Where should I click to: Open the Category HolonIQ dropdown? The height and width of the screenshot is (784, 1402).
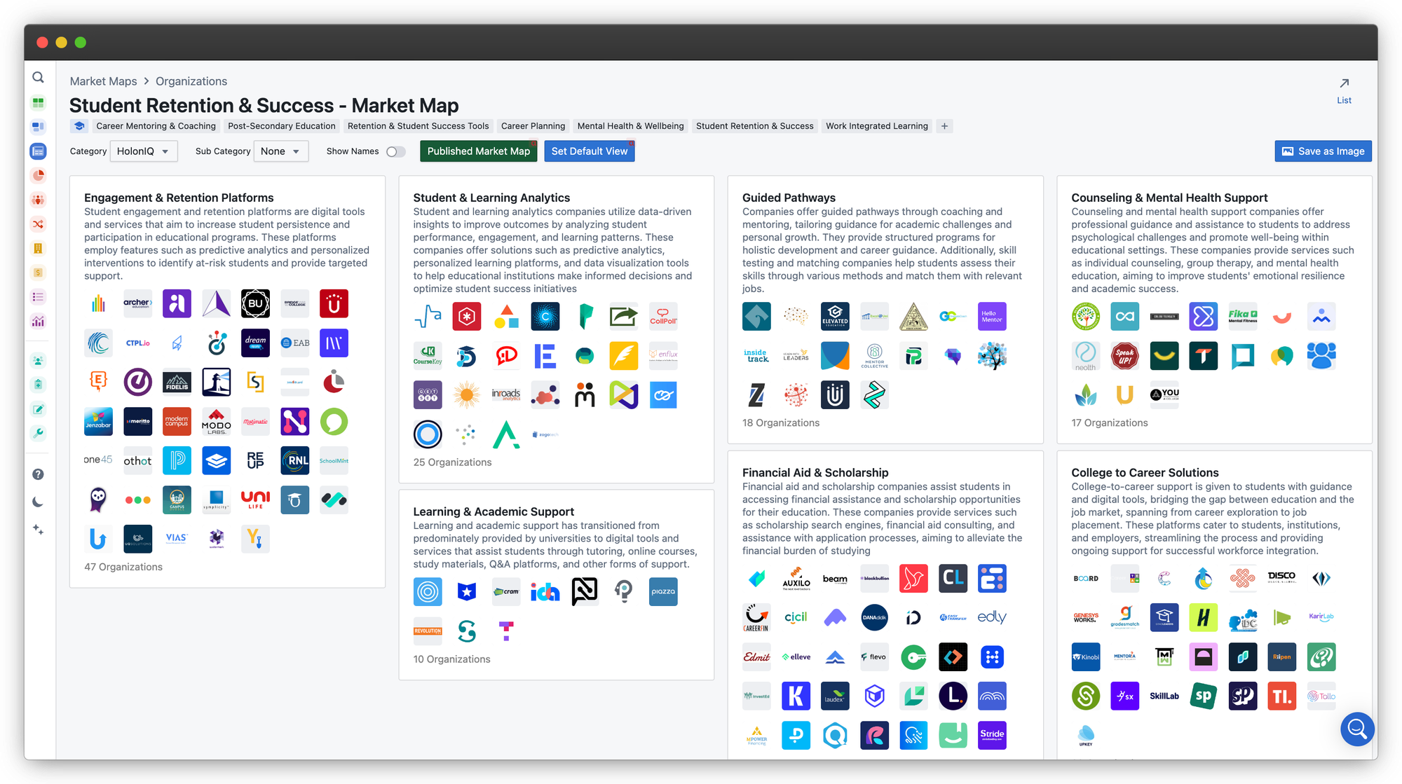[x=143, y=151]
